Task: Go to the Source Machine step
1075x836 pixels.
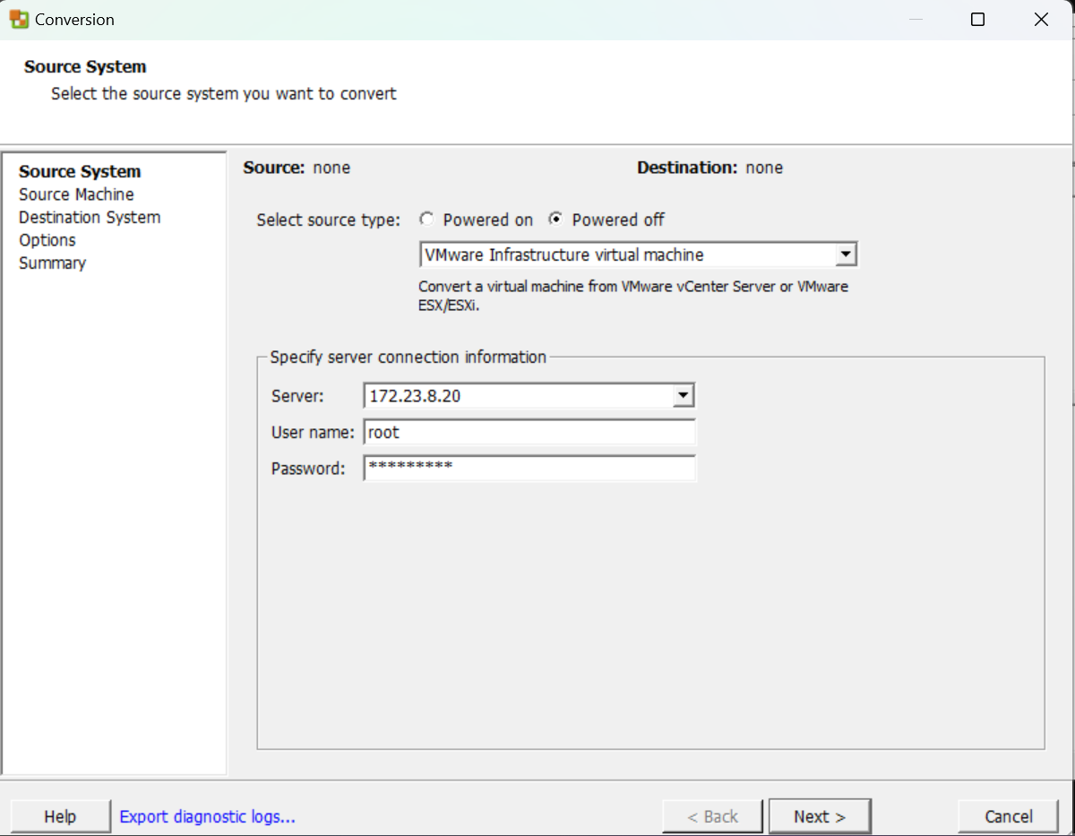Action: (x=76, y=194)
